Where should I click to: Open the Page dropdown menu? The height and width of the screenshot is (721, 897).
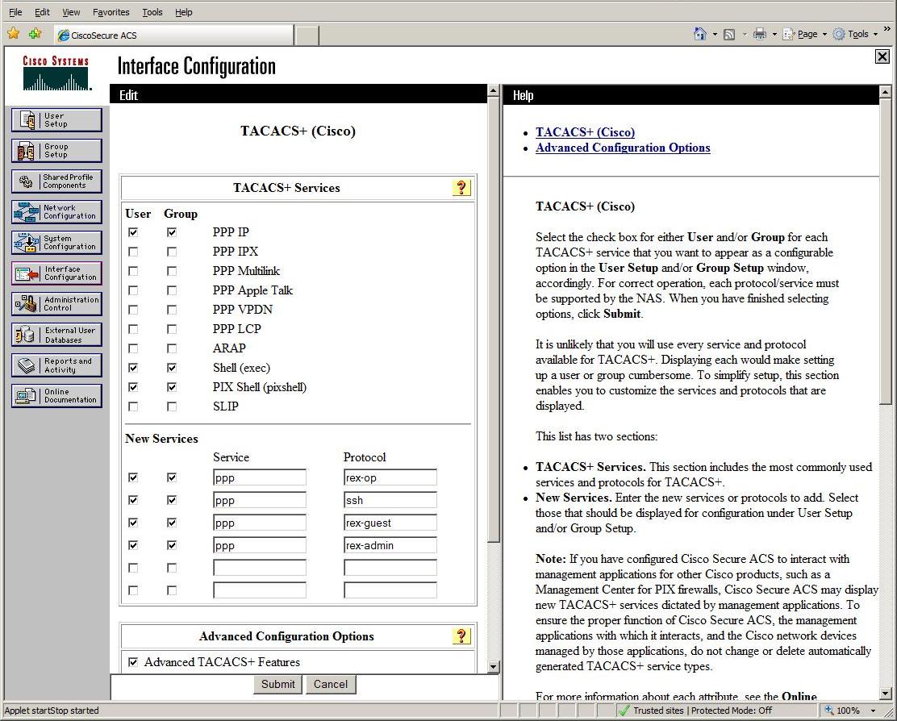click(805, 35)
